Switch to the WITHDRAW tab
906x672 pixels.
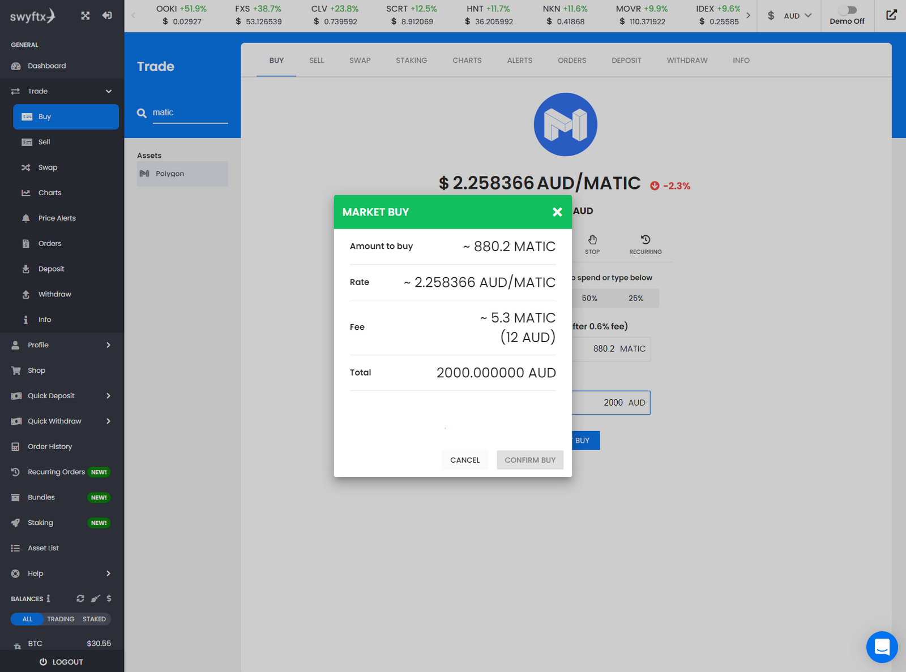tap(687, 61)
